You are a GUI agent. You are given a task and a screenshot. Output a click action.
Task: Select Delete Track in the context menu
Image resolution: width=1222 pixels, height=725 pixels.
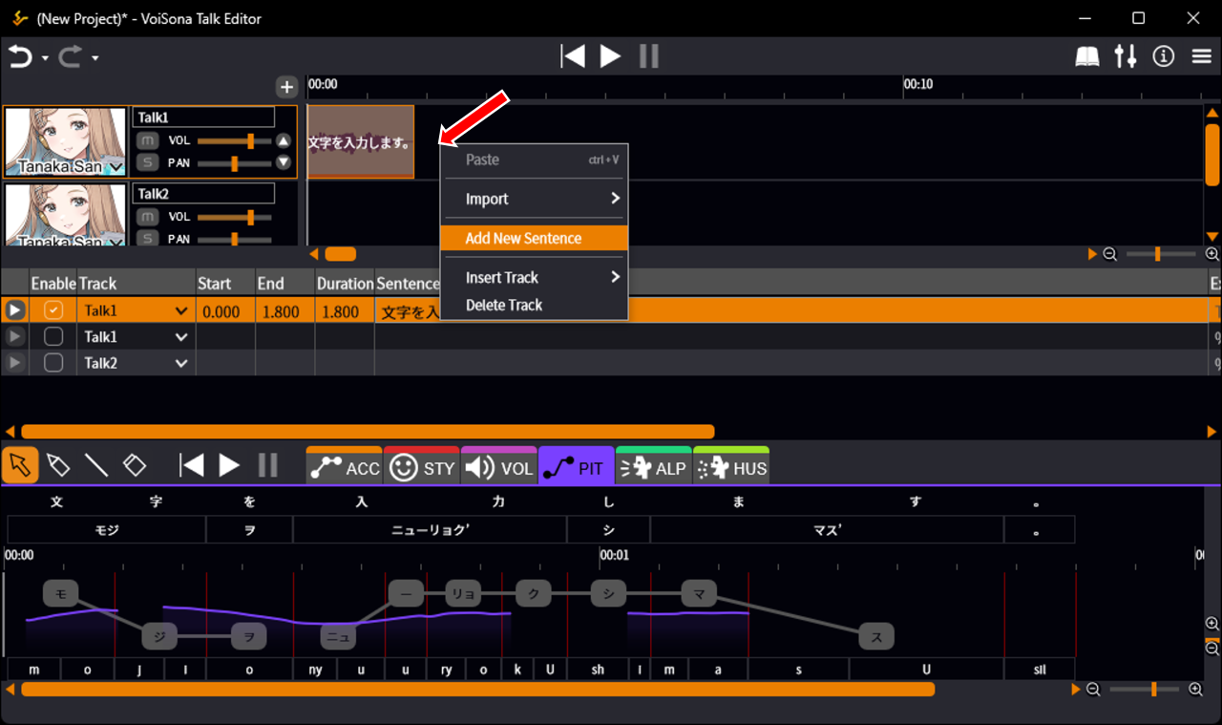tap(504, 305)
